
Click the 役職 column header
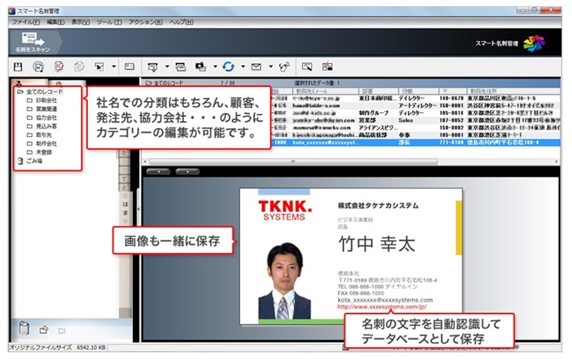(x=418, y=91)
